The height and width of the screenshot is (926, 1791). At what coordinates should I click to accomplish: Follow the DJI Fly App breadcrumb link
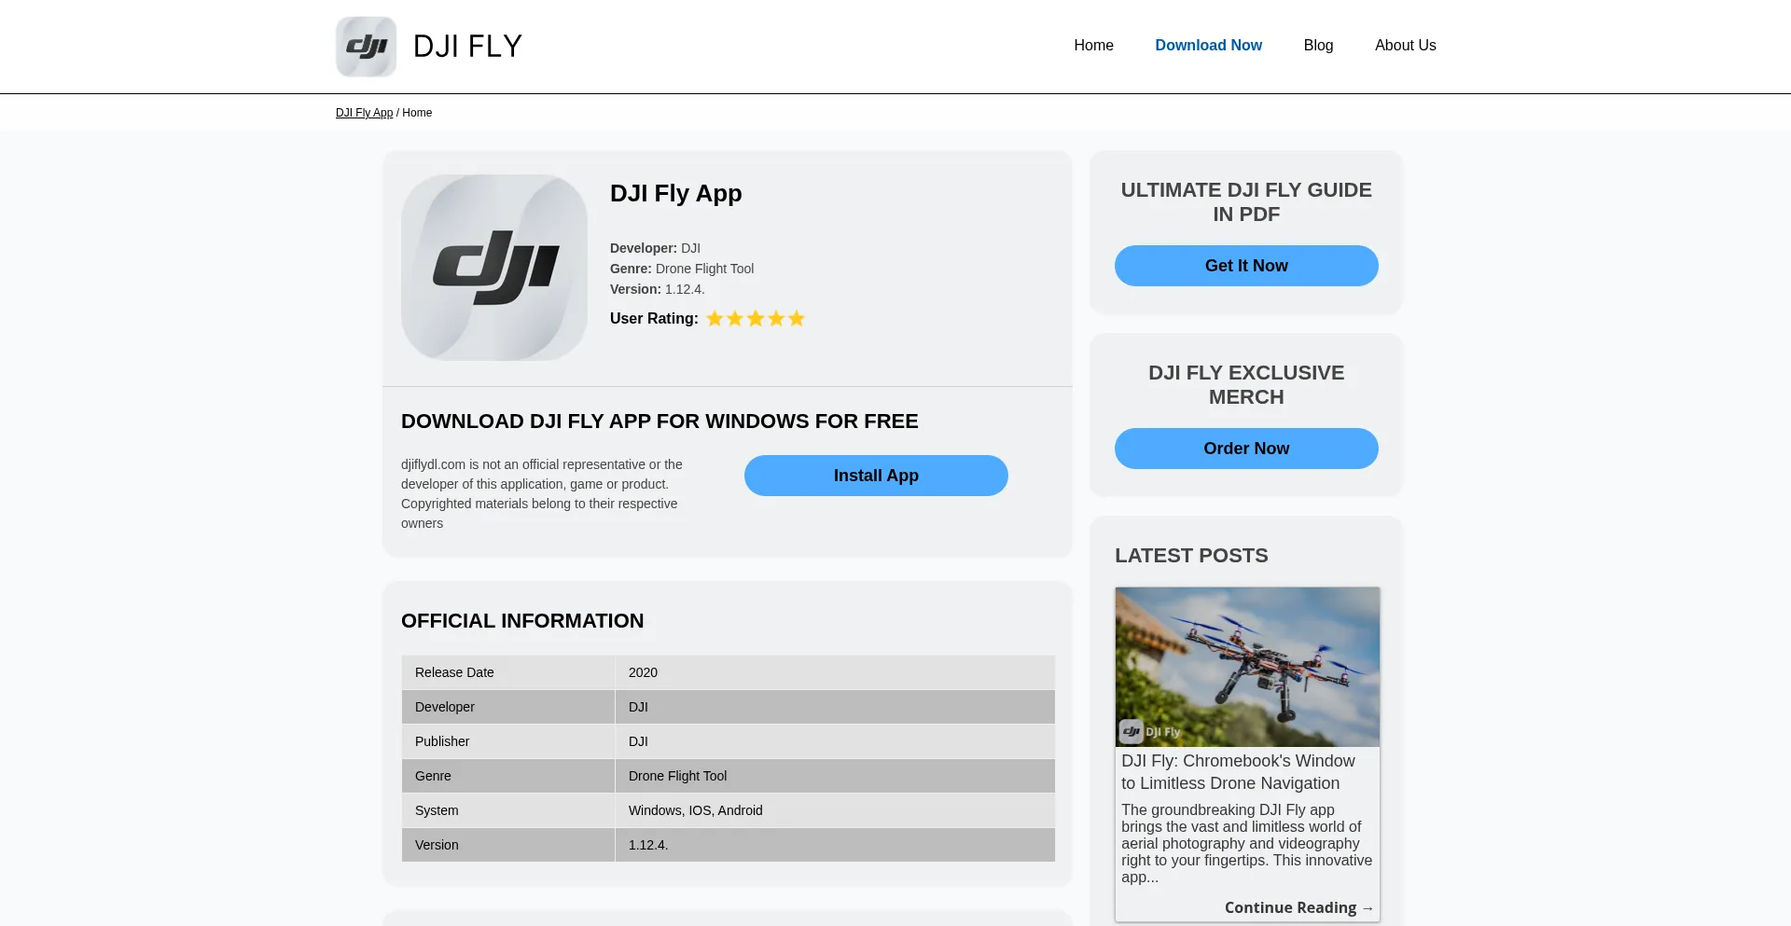coord(364,113)
